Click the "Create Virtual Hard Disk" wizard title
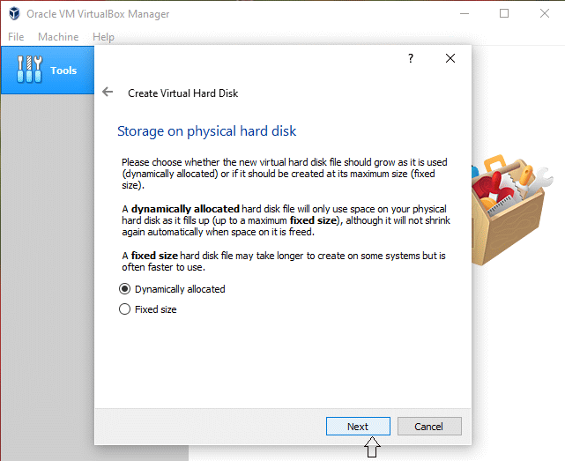The width and height of the screenshot is (565, 461). click(182, 93)
